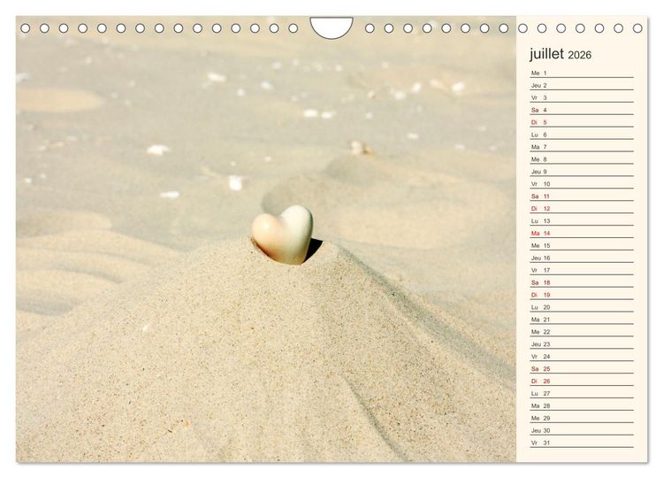The width and height of the screenshot is (663, 478).
Task: Select the 'Di 12' date row
Action: [x=582, y=208]
